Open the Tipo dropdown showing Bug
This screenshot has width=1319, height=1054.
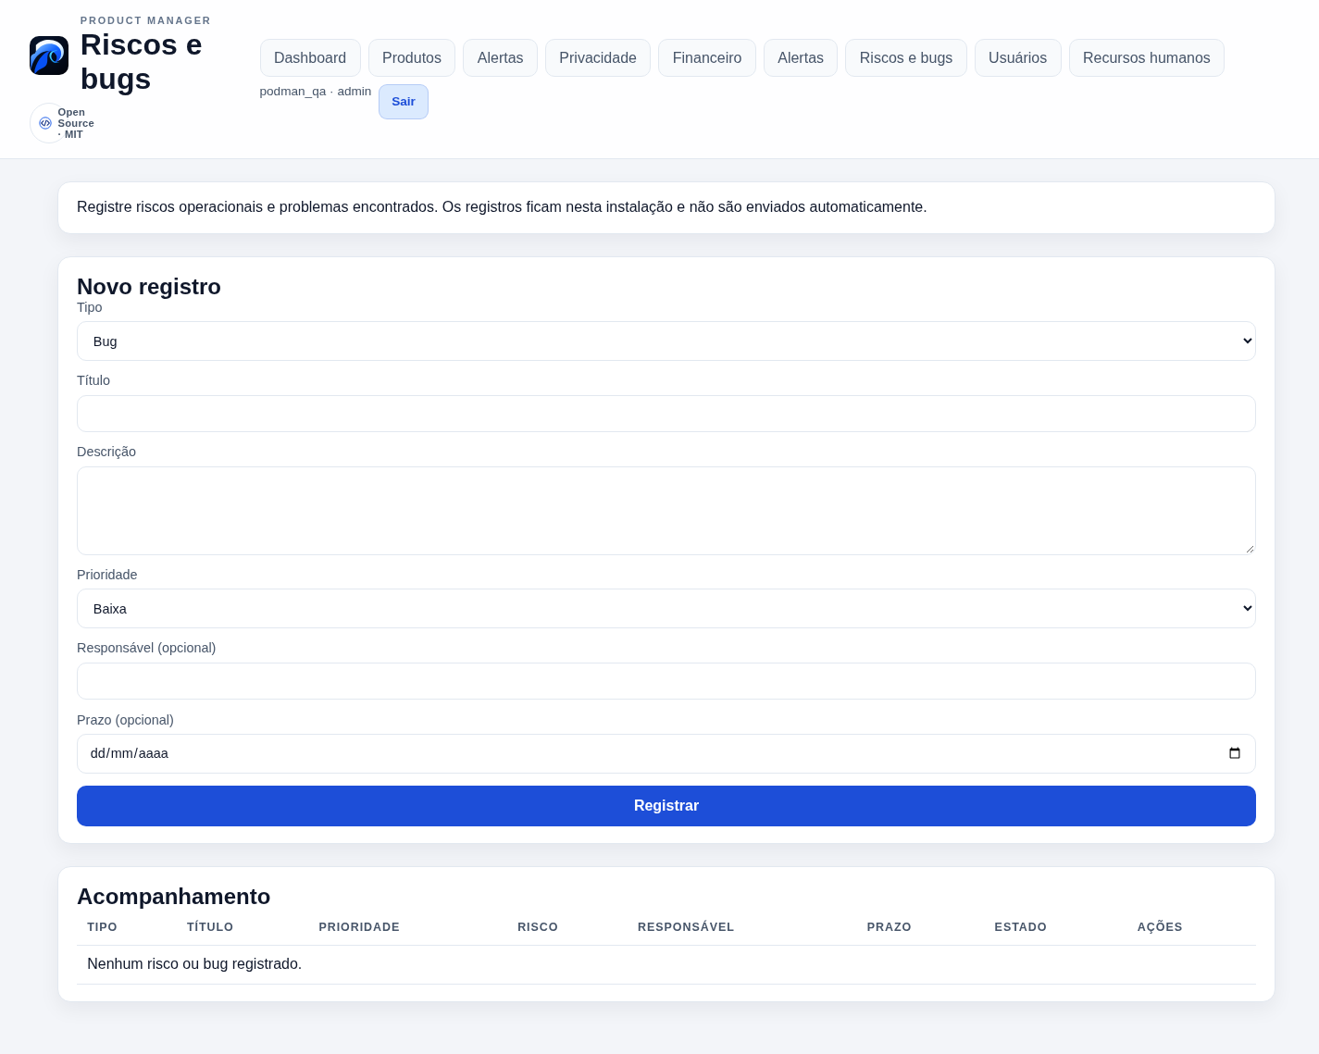click(x=666, y=341)
